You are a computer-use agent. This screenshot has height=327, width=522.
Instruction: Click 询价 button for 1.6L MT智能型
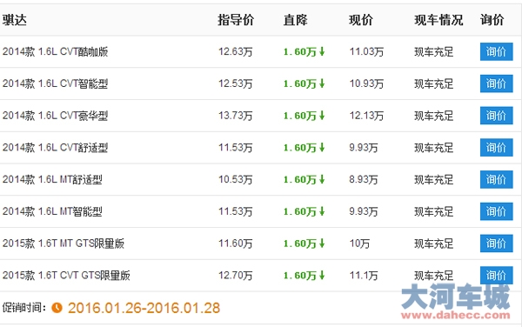pos(496,211)
